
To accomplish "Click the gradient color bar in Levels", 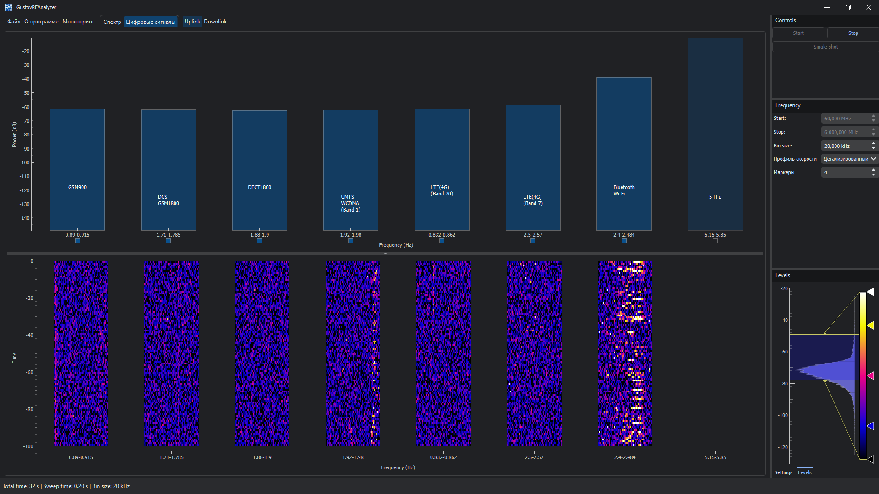I will coord(863,375).
